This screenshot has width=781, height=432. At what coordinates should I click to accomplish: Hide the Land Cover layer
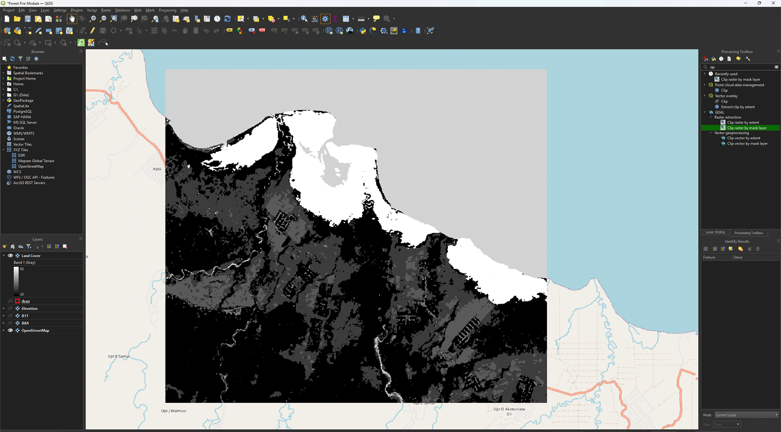pyautogui.click(x=11, y=256)
